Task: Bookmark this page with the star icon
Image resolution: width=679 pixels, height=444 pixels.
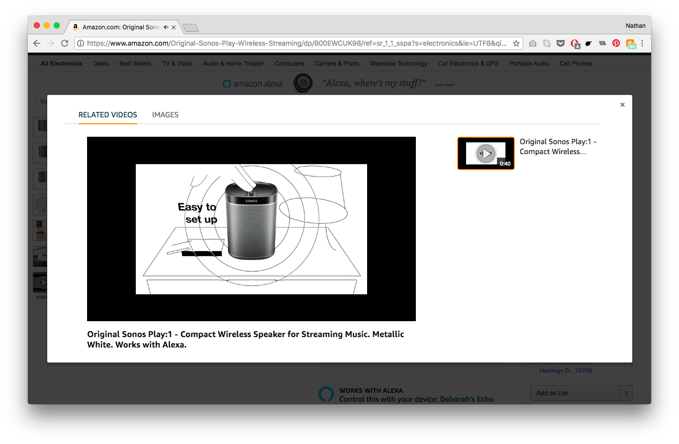Action: point(516,43)
